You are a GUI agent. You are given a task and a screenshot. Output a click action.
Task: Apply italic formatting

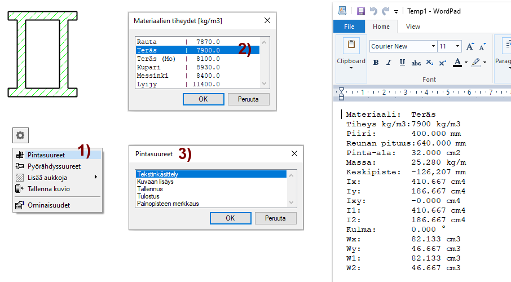389,63
